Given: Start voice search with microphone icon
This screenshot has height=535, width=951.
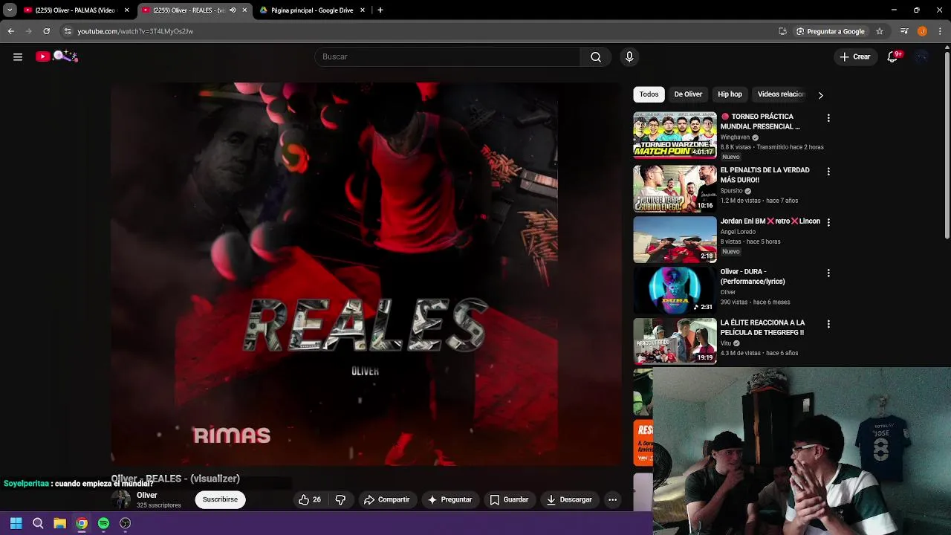Looking at the screenshot, I should (x=629, y=56).
